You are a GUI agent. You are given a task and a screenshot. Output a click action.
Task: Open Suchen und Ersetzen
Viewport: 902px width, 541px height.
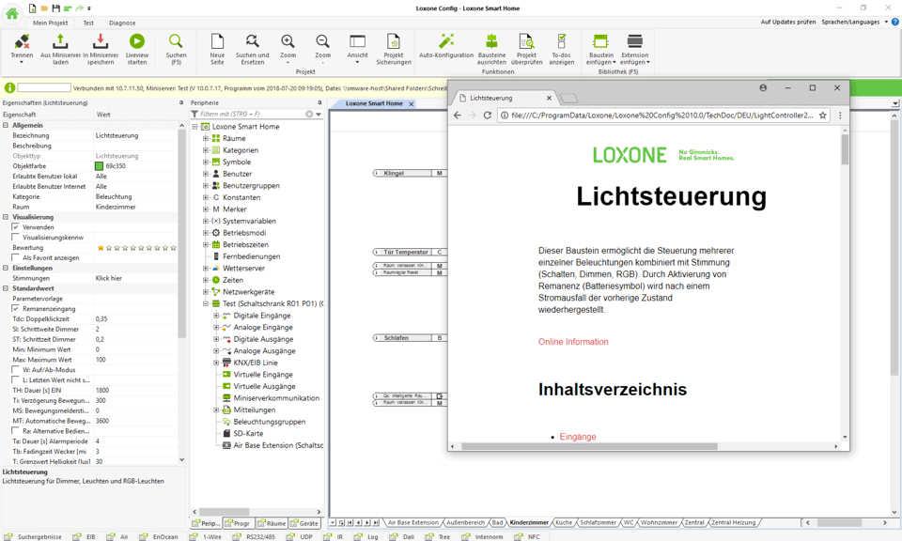tap(252, 42)
